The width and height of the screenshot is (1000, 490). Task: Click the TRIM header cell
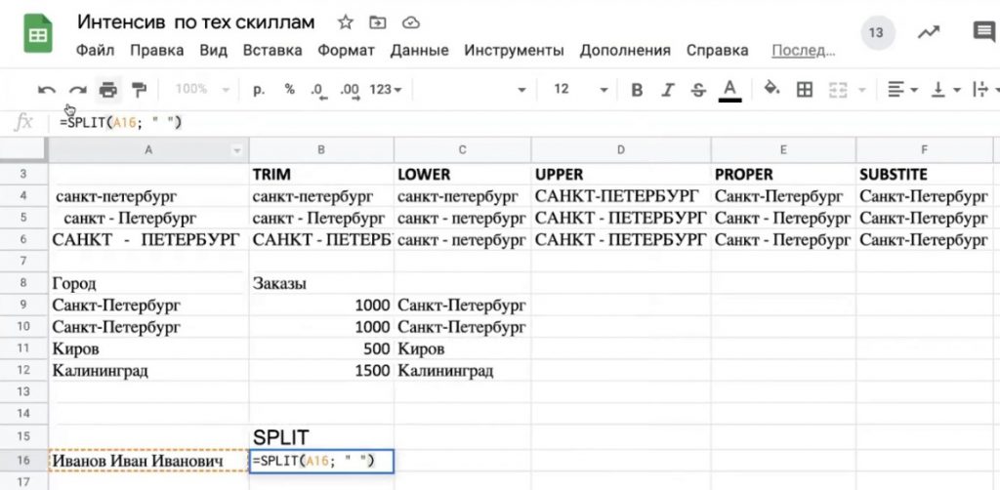click(321, 174)
